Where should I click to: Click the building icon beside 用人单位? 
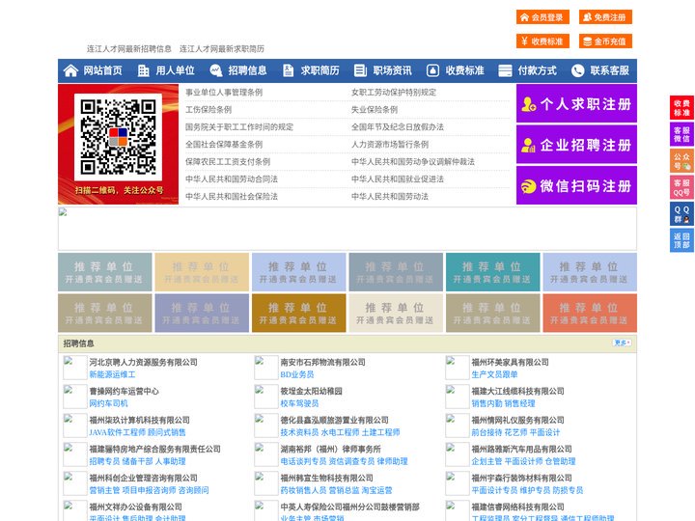pos(143,70)
